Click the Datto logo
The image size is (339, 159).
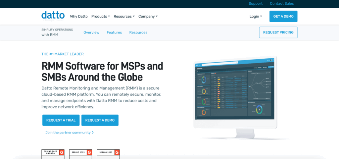pos(53,16)
